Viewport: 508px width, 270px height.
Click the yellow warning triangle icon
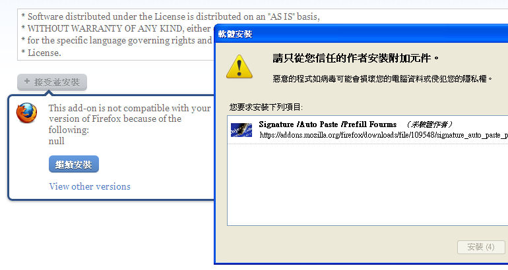(x=239, y=67)
